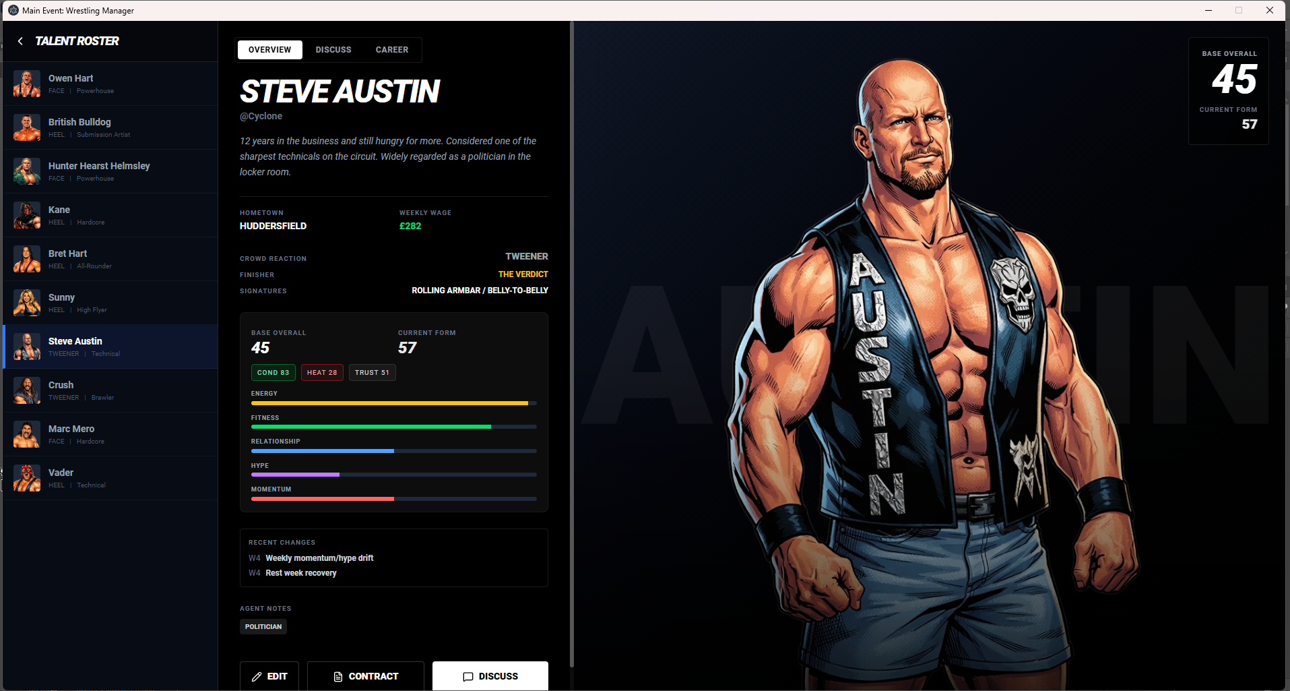The image size is (1290, 691).
Task: Click the green Fitness bar
Action: click(x=394, y=427)
